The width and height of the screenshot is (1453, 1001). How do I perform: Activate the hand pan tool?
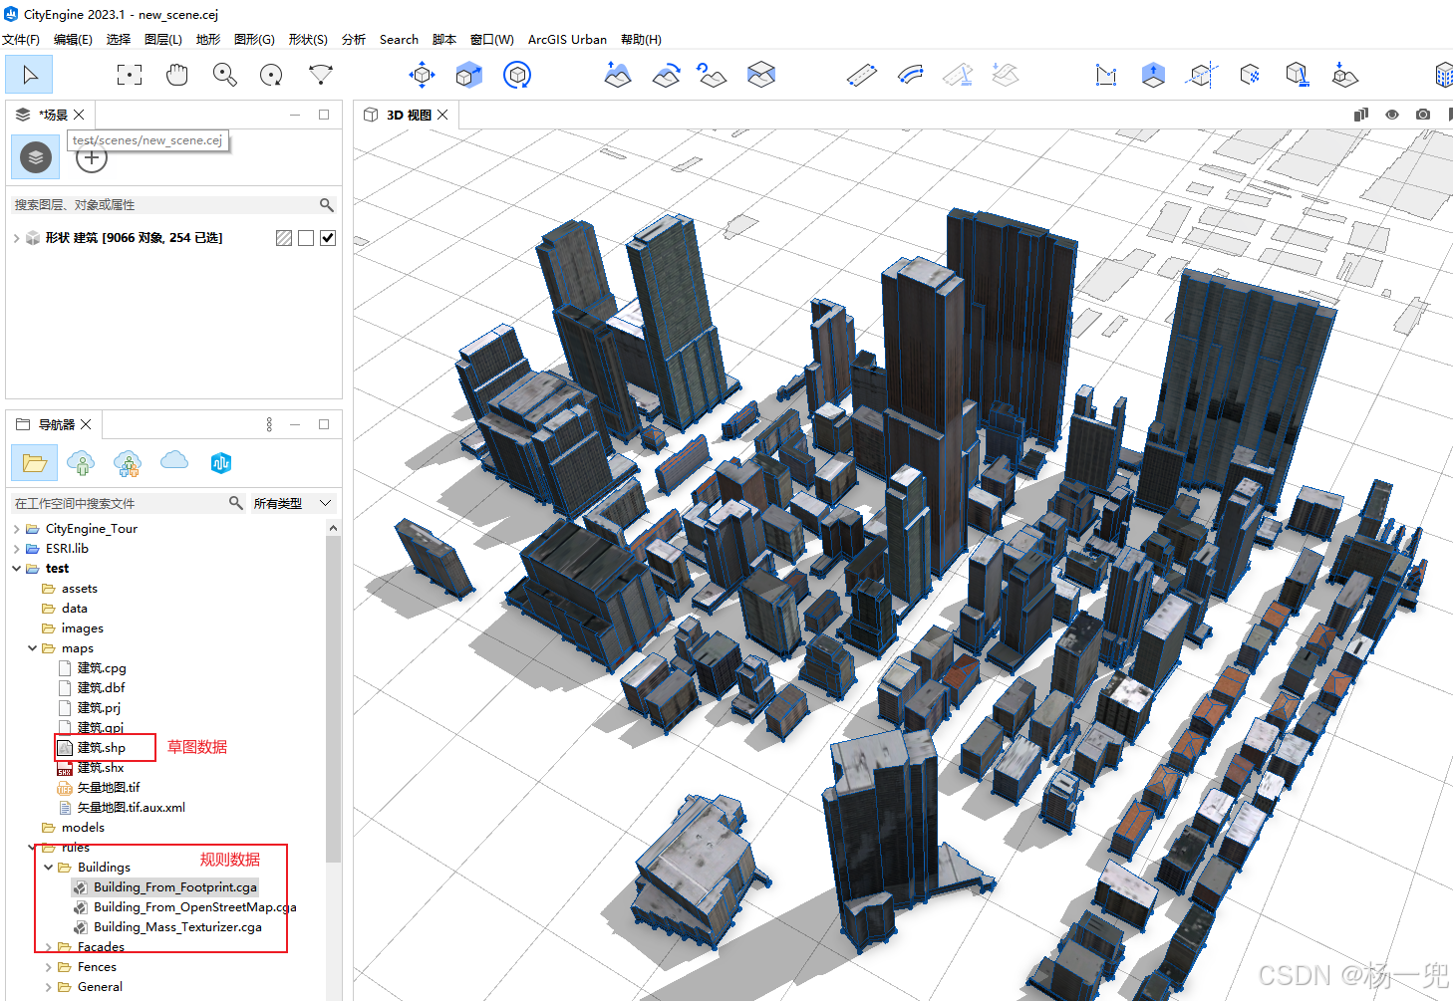click(177, 75)
